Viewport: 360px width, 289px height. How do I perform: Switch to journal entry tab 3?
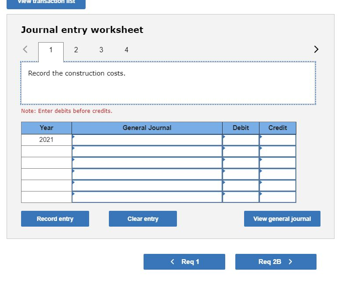pos(101,50)
